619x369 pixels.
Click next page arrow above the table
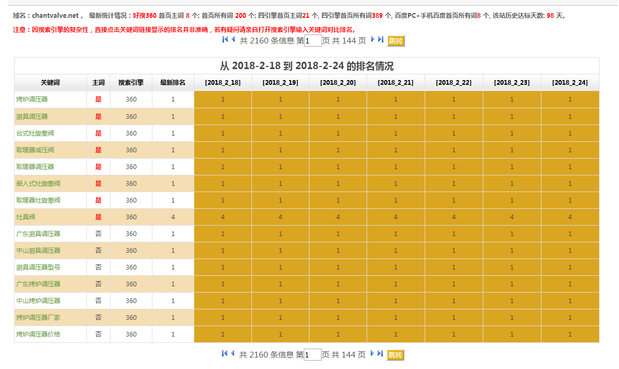click(x=373, y=40)
